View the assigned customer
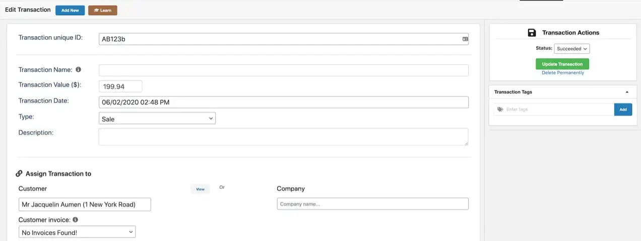The width and height of the screenshot is (641, 241). tap(200, 189)
